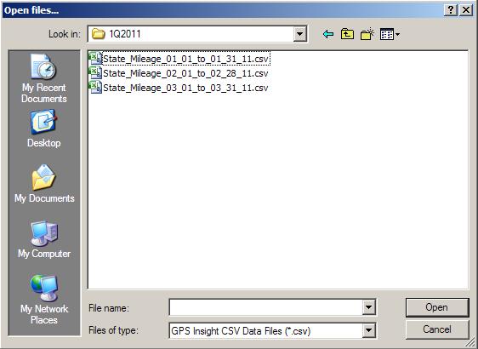Select State_Mileage_02_01_to_02_28_11.csv file
Viewport: 478px width, 349px height.
pos(179,73)
